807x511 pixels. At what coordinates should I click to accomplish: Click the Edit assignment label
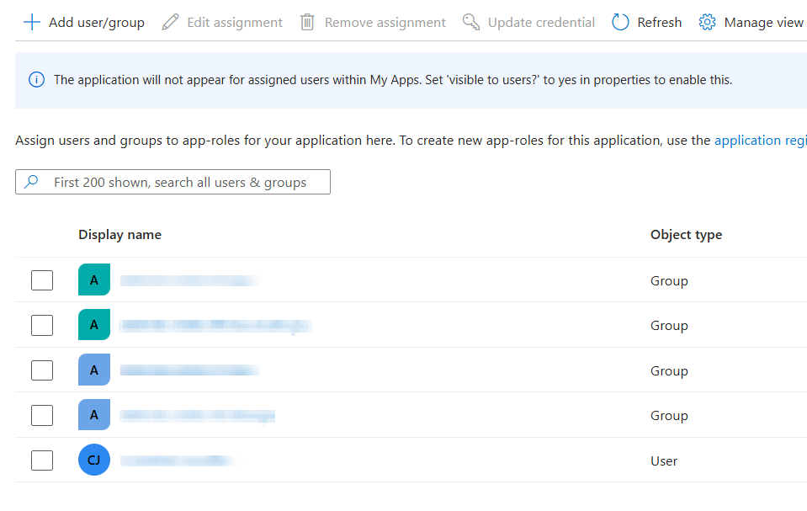(x=235, y=23)
